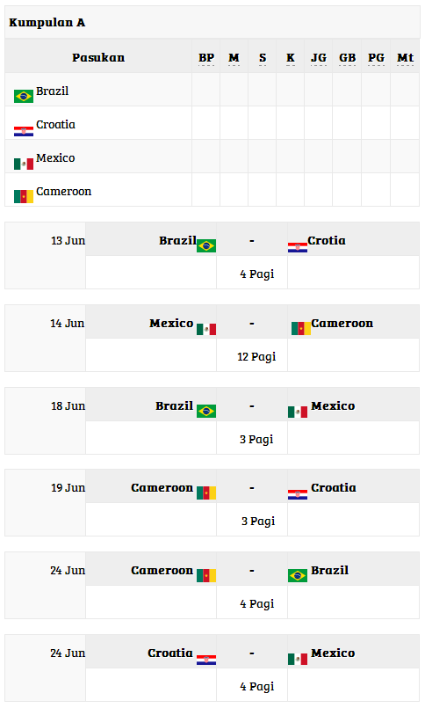Image resolution: width=425 pixels, height=708 pixels.
Task: Select the Kumpulan A group heading
Action: [47, 23]
